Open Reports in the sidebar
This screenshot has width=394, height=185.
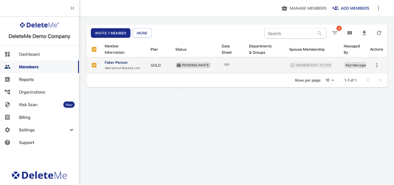click(x=26, y=80)
